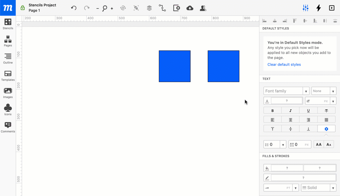Open interactions lightning bolt icon
The image size is (340, 196).
pyautogui.click(x=319, y=8)
